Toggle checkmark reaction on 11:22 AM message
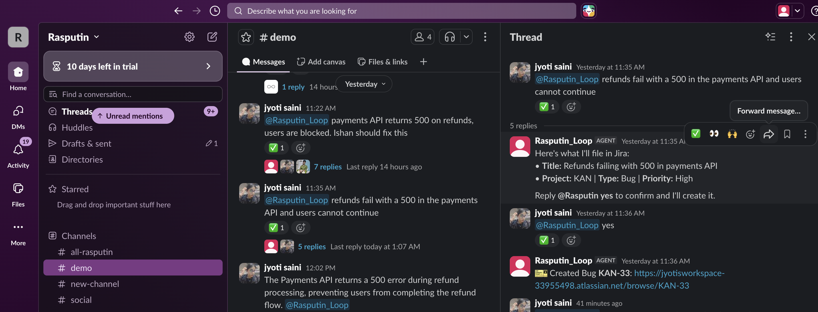818x312 pixels. pyautogui.click(x=276, y=148)
